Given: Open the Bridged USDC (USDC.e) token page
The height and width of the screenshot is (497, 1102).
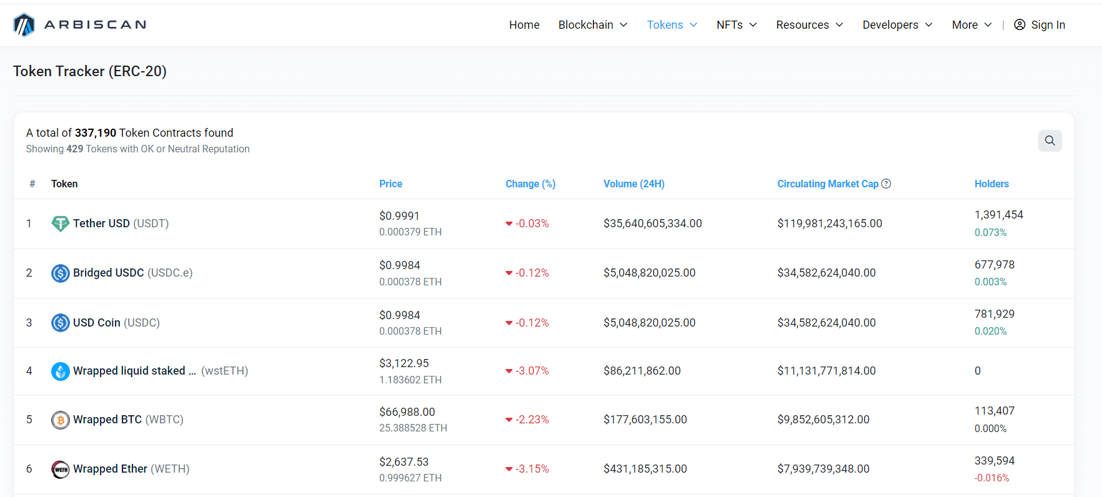Looking at the screenshot, I should (x=132, y=273).
